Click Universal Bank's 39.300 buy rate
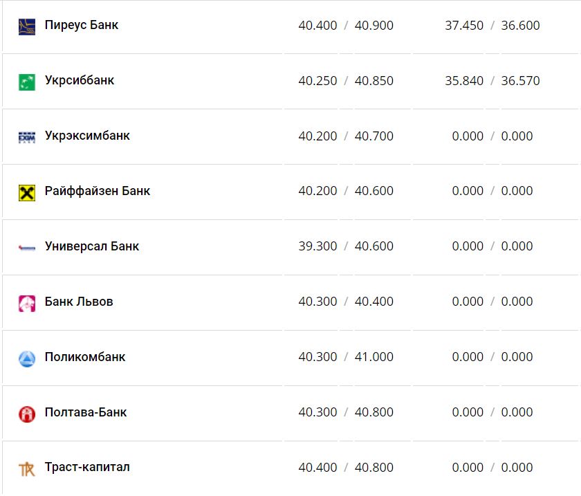581x496 pixels. (317, 246)
